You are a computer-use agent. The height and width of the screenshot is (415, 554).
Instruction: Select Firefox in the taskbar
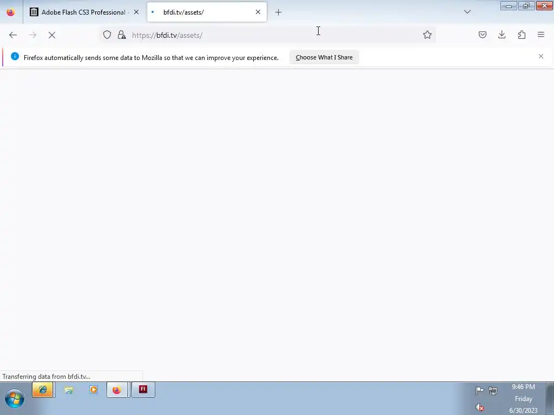point(117,390)
